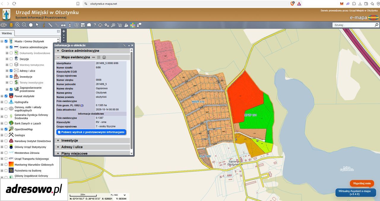Disable the OpenStreetMap layer checkbox
380x201 pixels.
pos(6,129)
